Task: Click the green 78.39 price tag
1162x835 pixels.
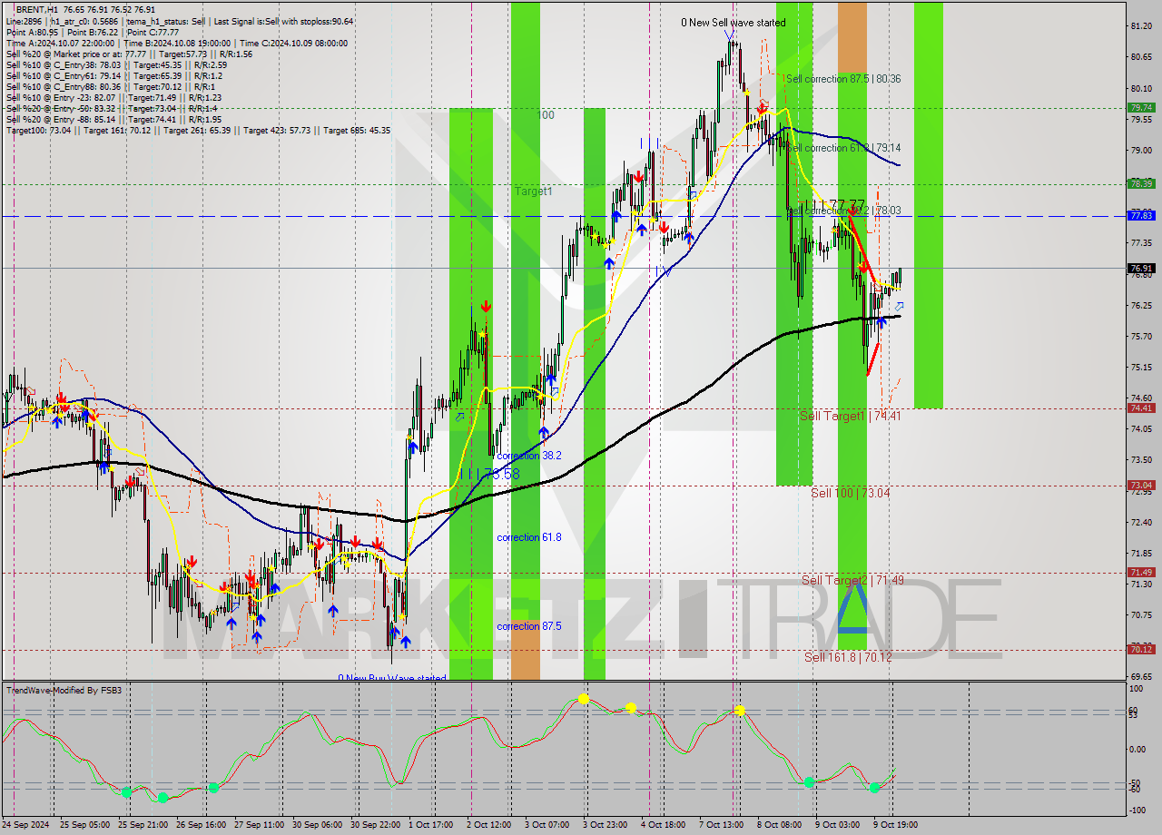Action: (1141, 183)
